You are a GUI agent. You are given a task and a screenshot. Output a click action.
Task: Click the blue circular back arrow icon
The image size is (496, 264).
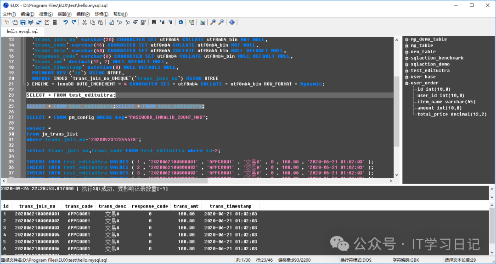pyautogui.click(x=180, y=22)
